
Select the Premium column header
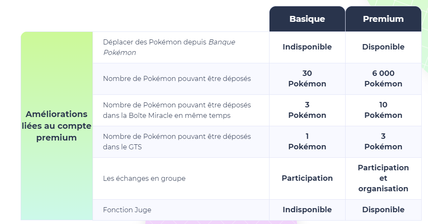point(383,19)
